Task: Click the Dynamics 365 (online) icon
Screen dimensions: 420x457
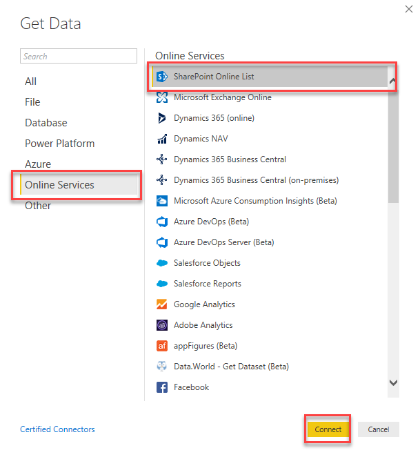Action: [x=162, y=118]
